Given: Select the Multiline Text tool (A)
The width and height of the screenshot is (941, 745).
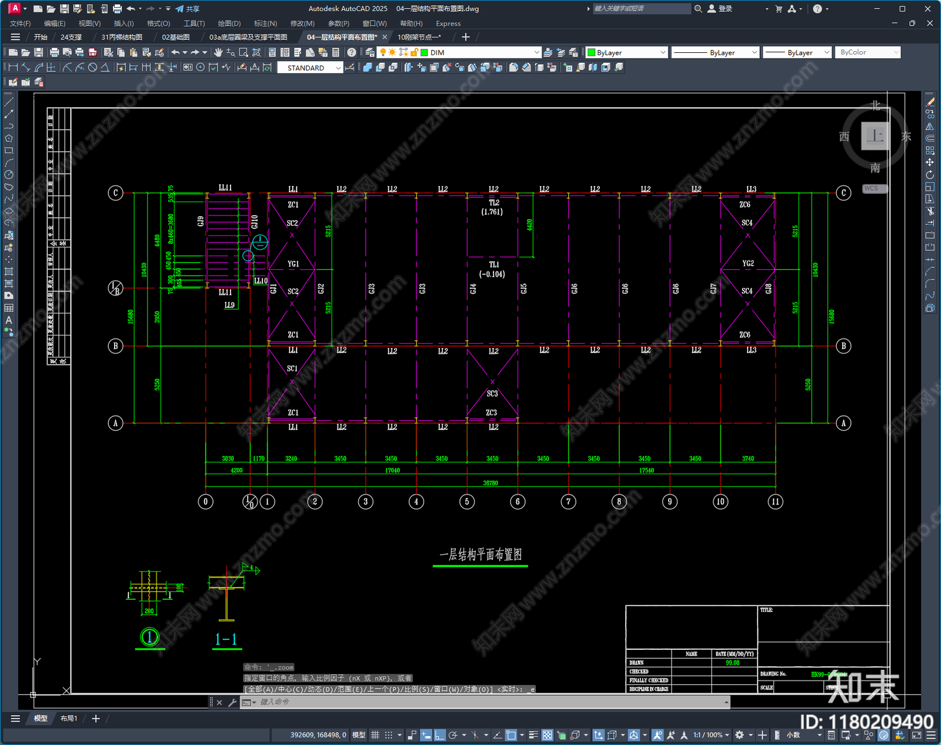Looking at the screenshot, I should coord(9,320).
